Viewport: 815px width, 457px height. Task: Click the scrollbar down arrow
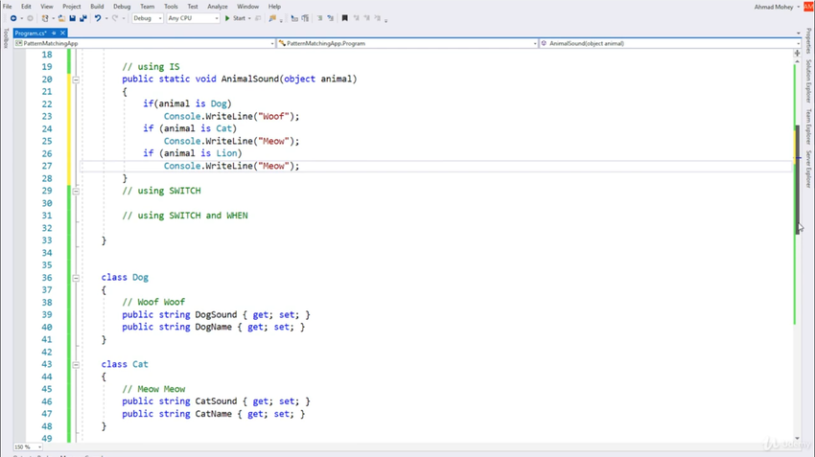click(798, 438)
